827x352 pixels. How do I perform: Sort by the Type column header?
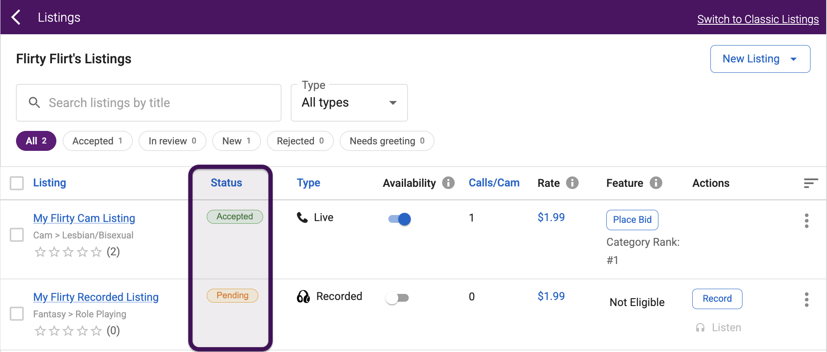(x=309, y=183)
